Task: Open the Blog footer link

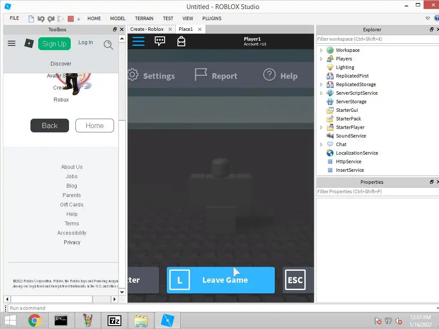Action: [72, 186]
